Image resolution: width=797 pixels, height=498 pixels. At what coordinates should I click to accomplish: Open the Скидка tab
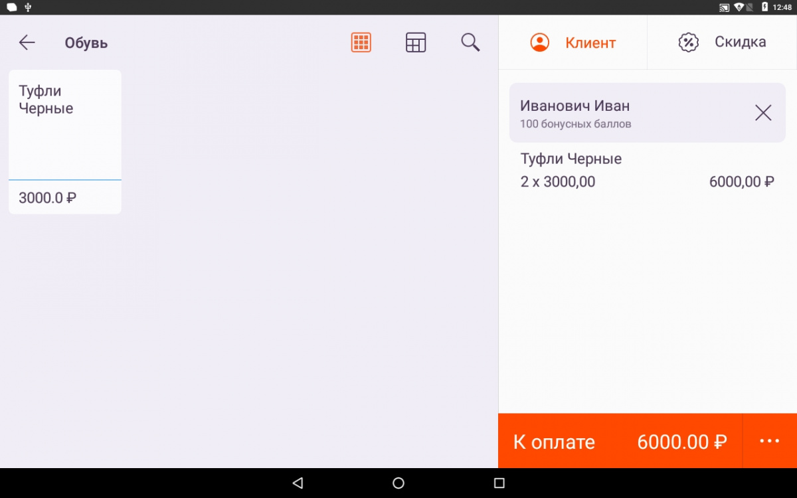(722, 42)
